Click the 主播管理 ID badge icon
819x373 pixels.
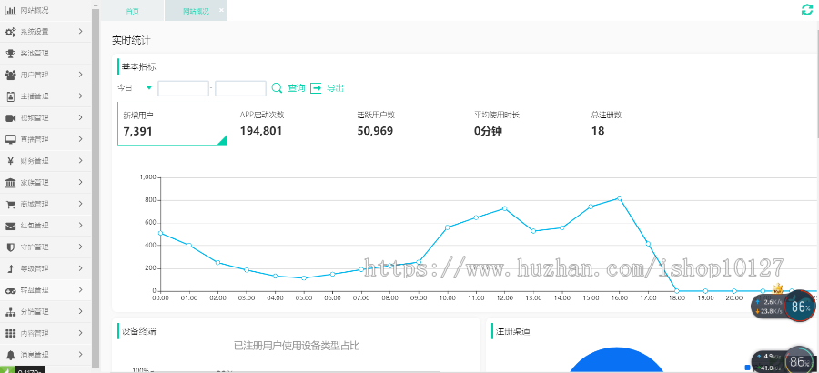[10, 96]
